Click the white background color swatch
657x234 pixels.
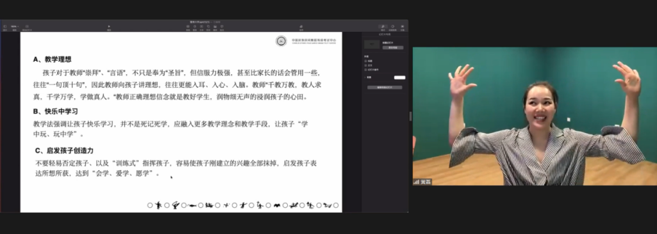click(400, 77)
